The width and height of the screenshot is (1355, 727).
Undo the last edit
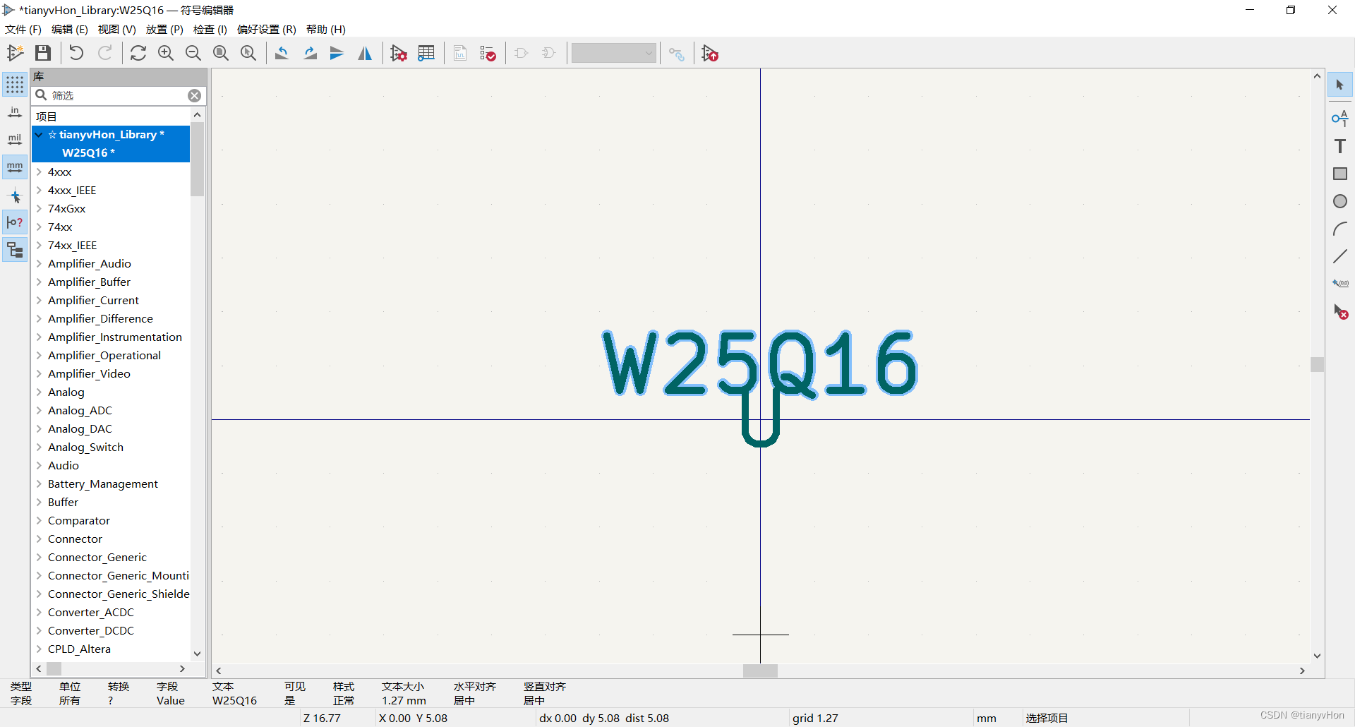pos(76,53)
